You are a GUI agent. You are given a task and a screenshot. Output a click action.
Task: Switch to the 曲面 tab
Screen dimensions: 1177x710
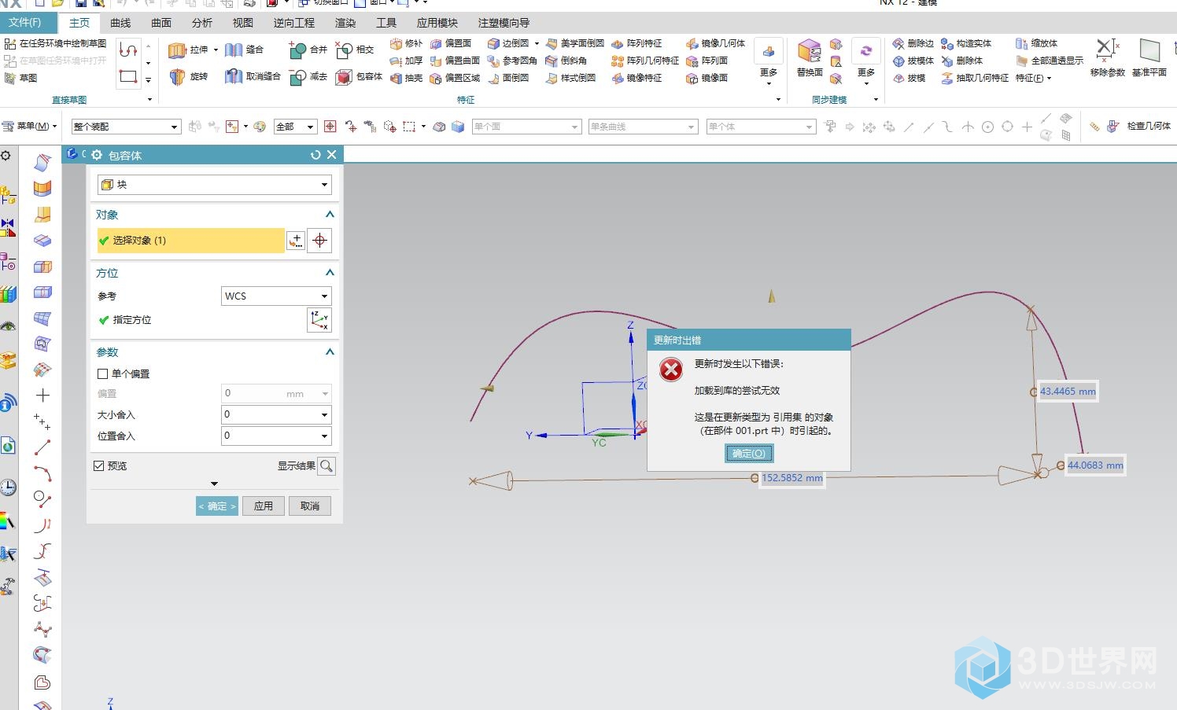point(161,23)
